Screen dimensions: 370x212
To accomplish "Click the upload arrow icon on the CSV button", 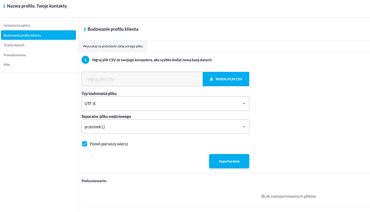I will click(212, 79).
